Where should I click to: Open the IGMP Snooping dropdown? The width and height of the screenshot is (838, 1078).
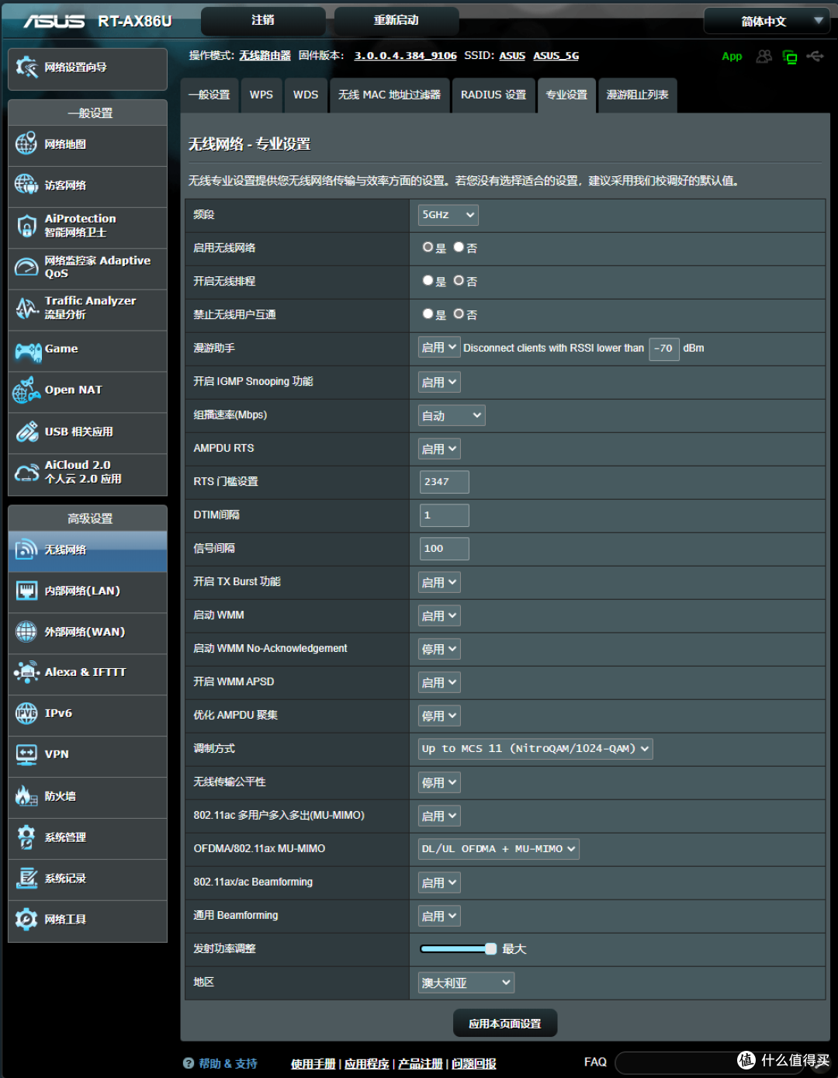tap(439, 382)
